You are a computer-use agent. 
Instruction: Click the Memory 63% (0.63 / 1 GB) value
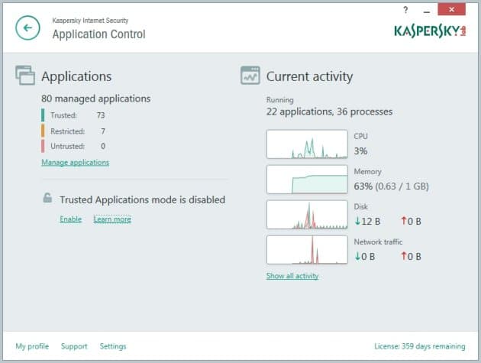[392, 186]
